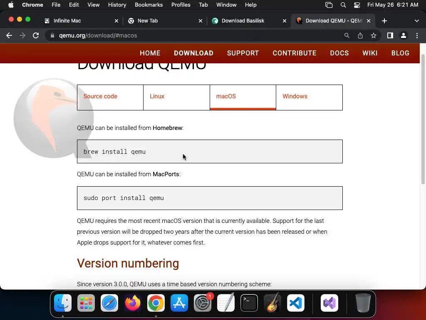Close the Download Basilisk tab
This screenshot has height=320, width=426.
[x=285, y=21]
